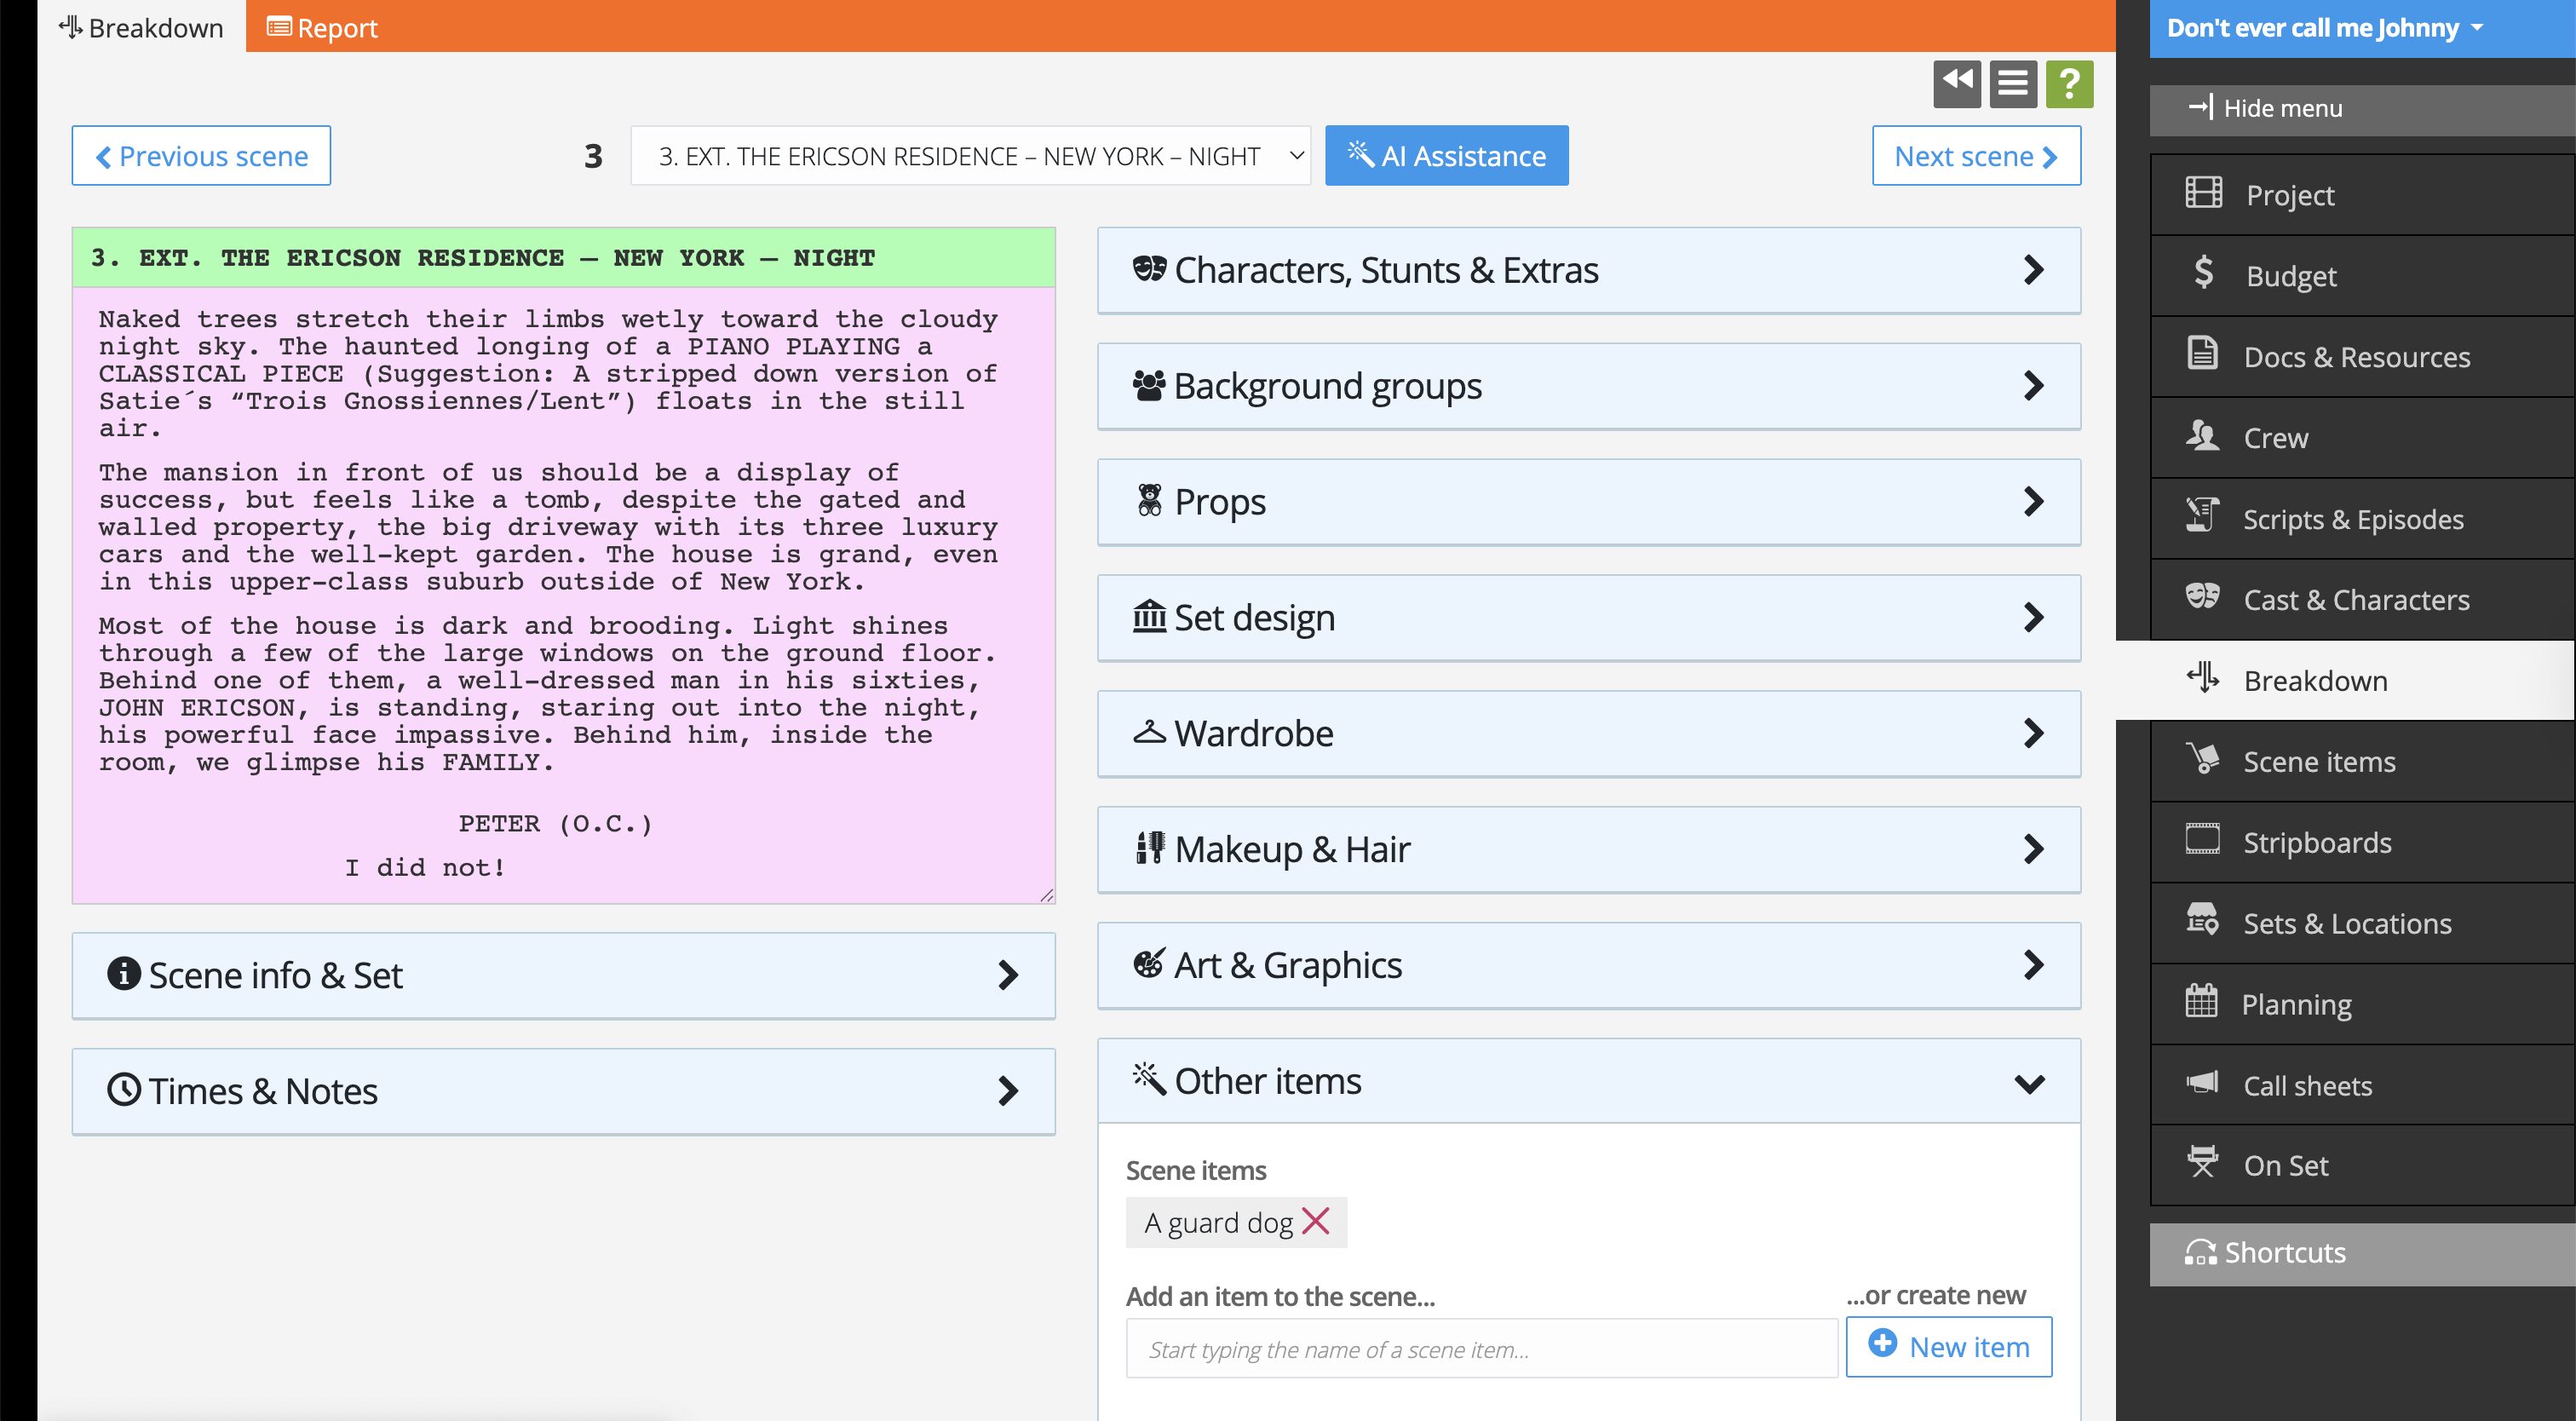Screen dimensions: 2576x1421
Task: Expand the Characters, Stunts & Extras panel
Action: 1588,270
